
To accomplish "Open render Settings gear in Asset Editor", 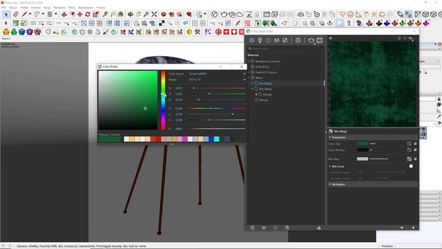I will (x=298, y=40).
